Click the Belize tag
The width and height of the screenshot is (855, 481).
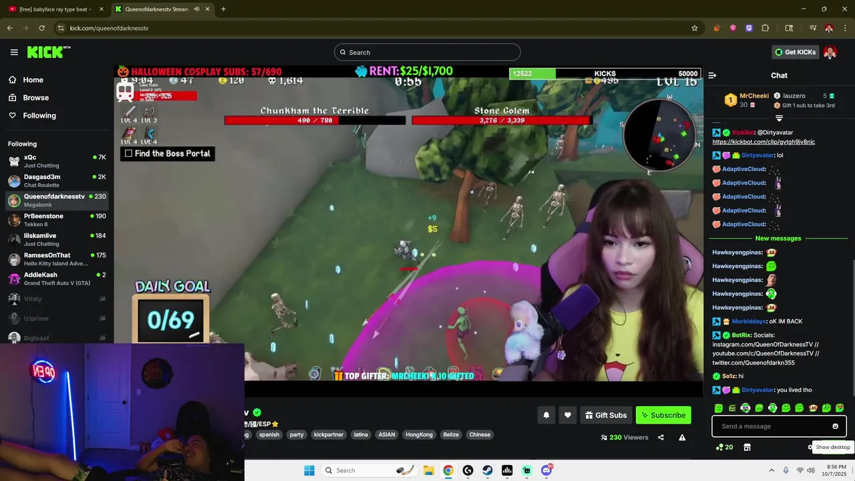tap(451, 435)
